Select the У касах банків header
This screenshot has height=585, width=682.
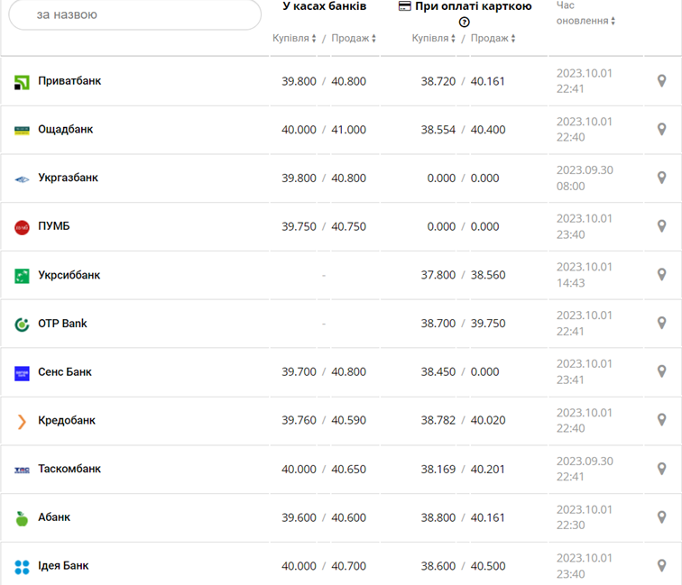click(x=324, y=6)
